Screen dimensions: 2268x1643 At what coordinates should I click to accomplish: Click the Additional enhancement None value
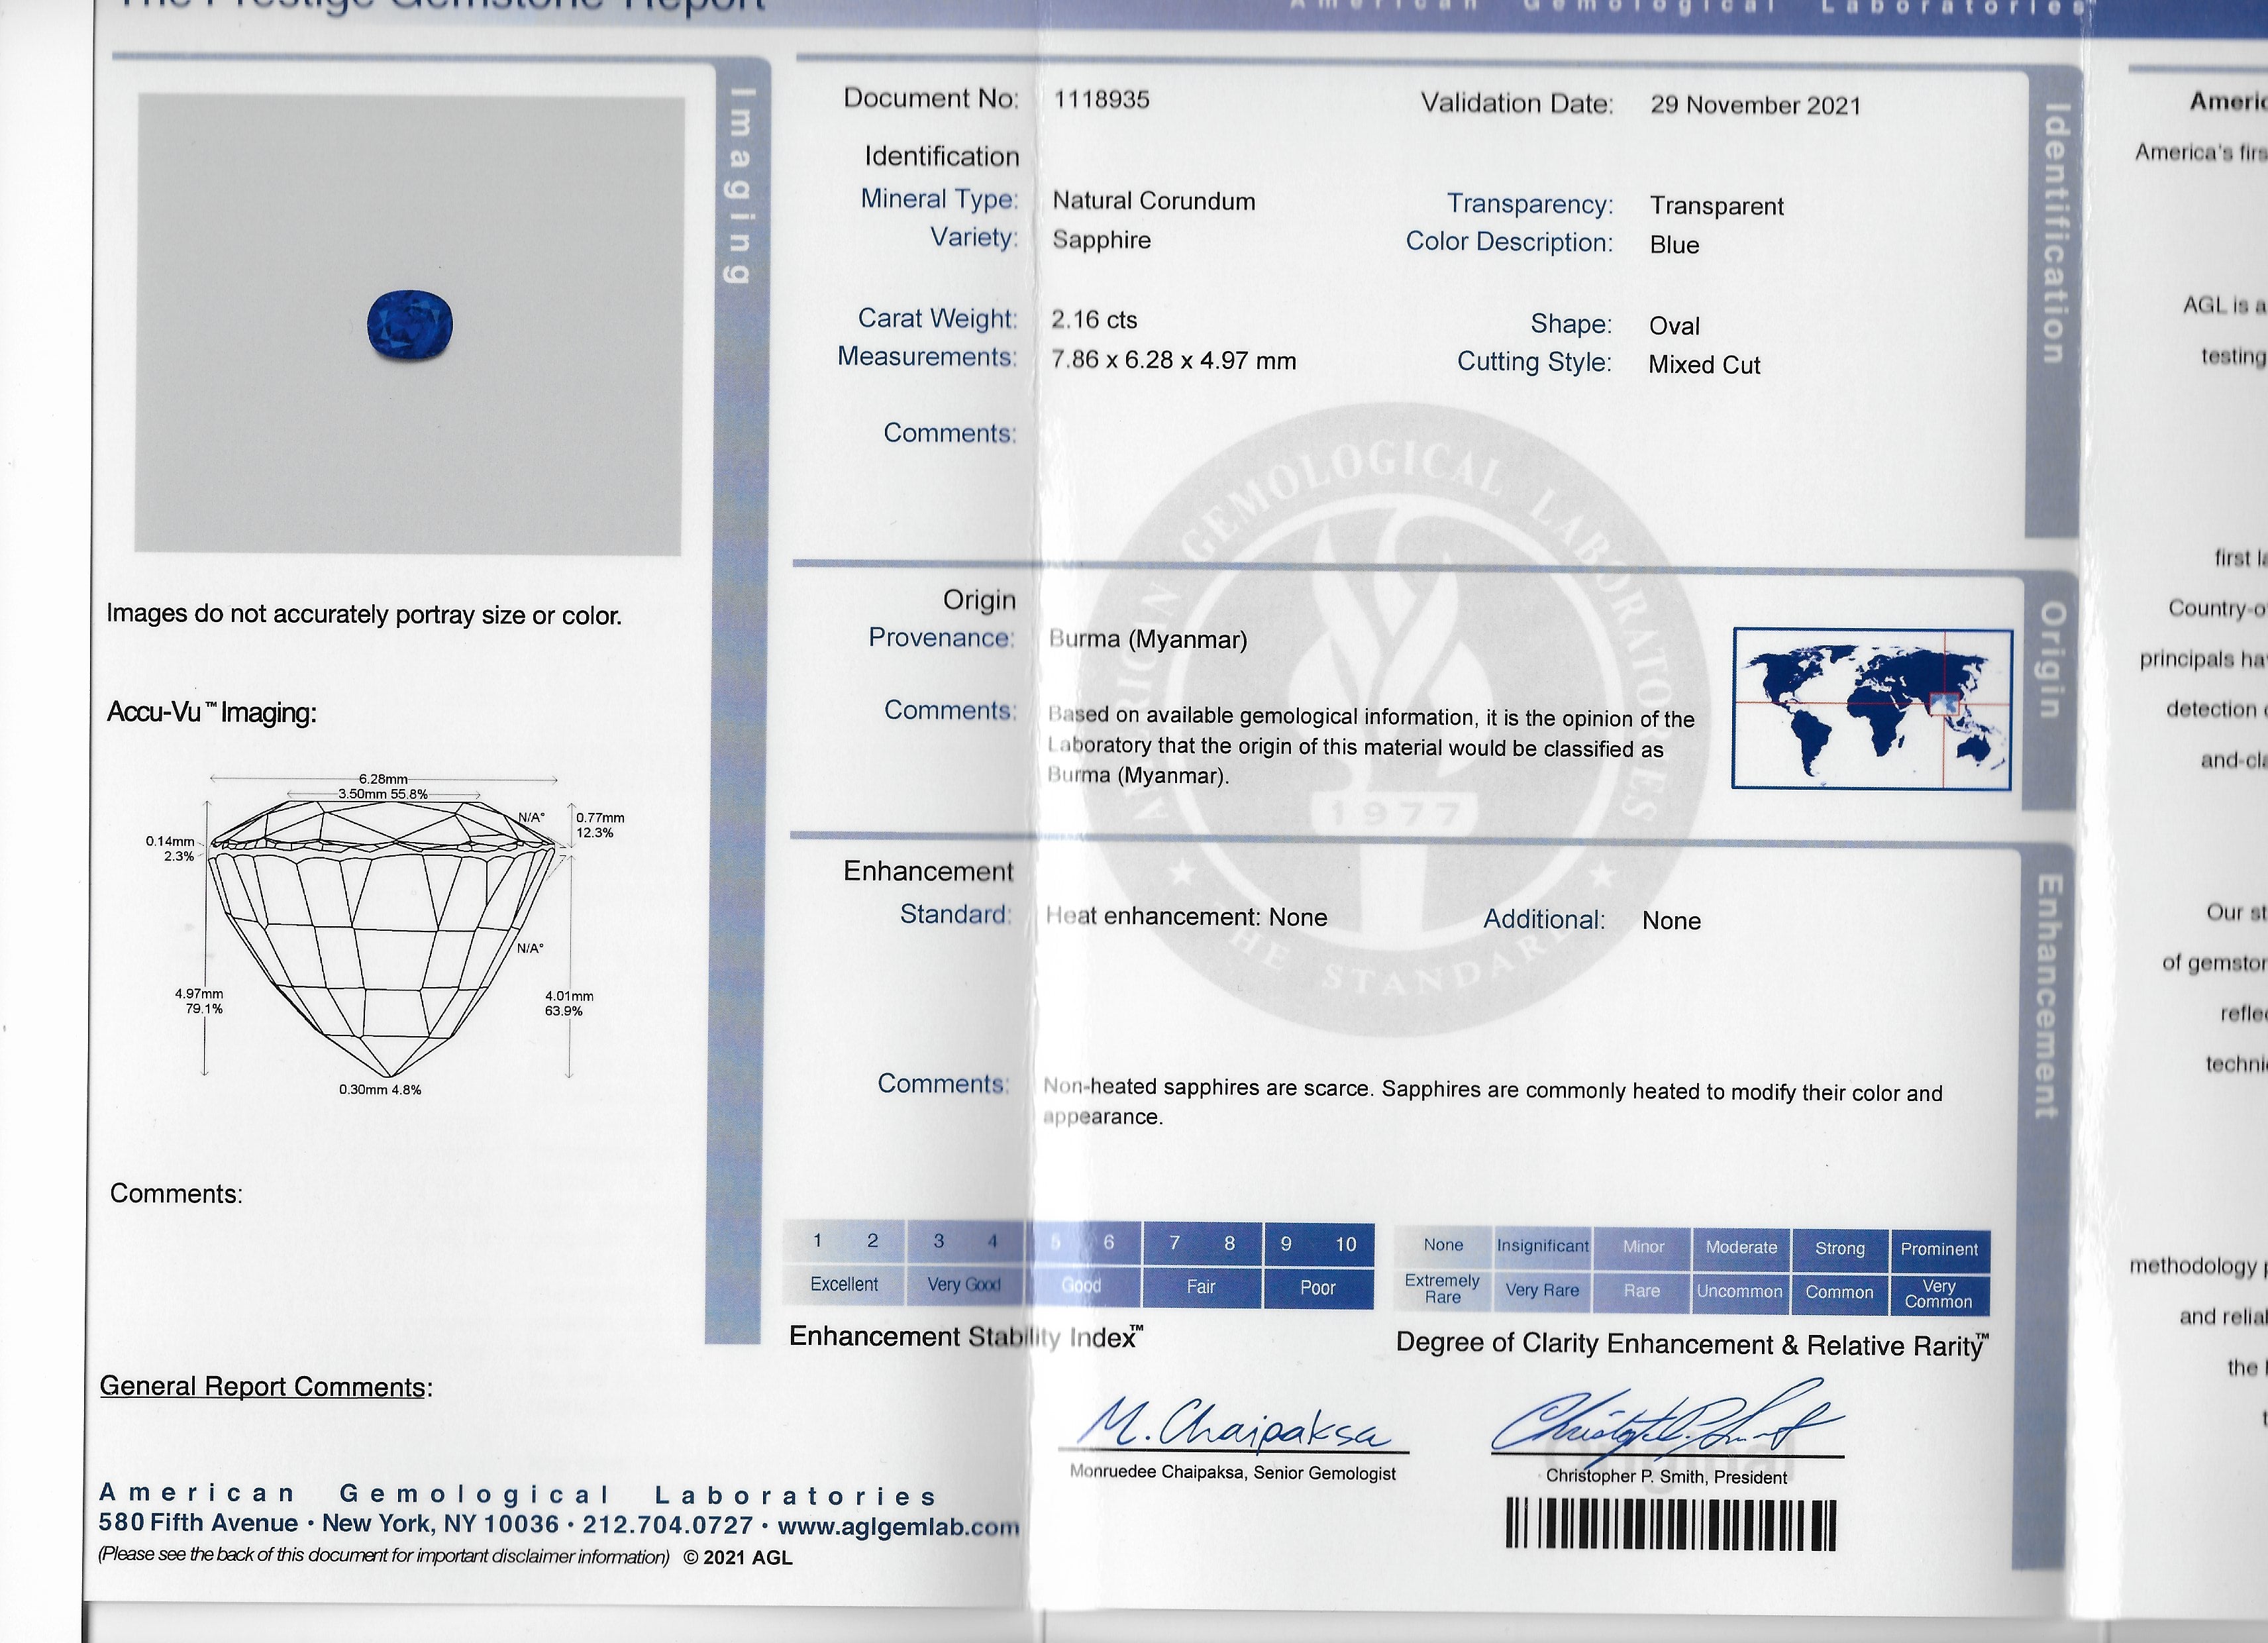click(x=1671, y=921)
